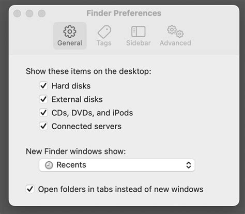
Task: Open the New Finder windows show dropdown
Action: tap(117, 165)
